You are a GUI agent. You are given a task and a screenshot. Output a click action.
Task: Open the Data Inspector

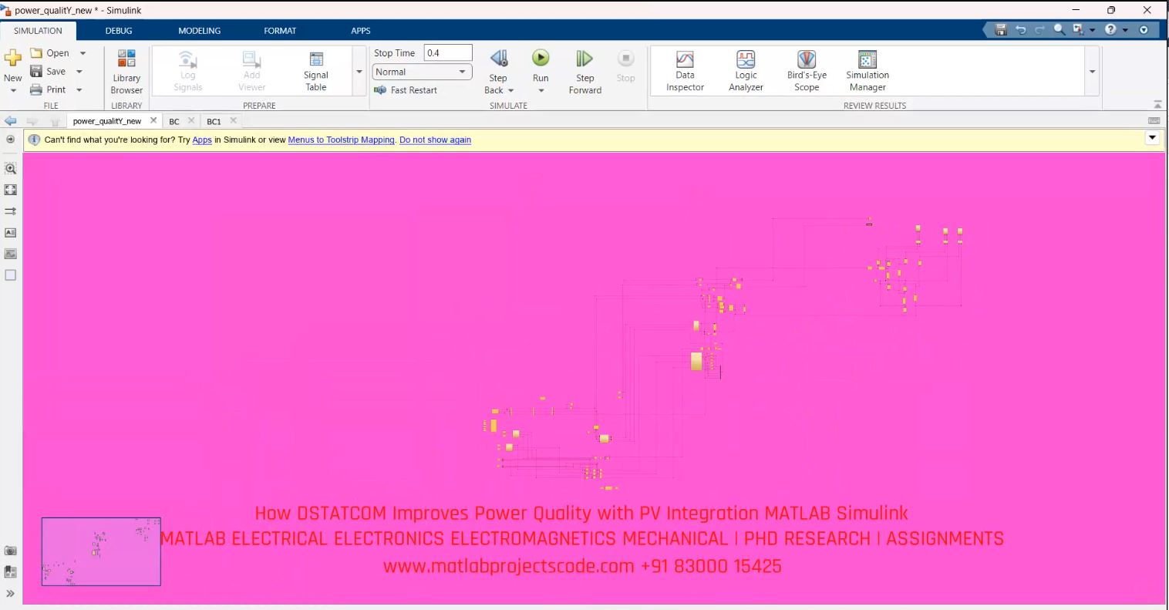click(685, 72)
